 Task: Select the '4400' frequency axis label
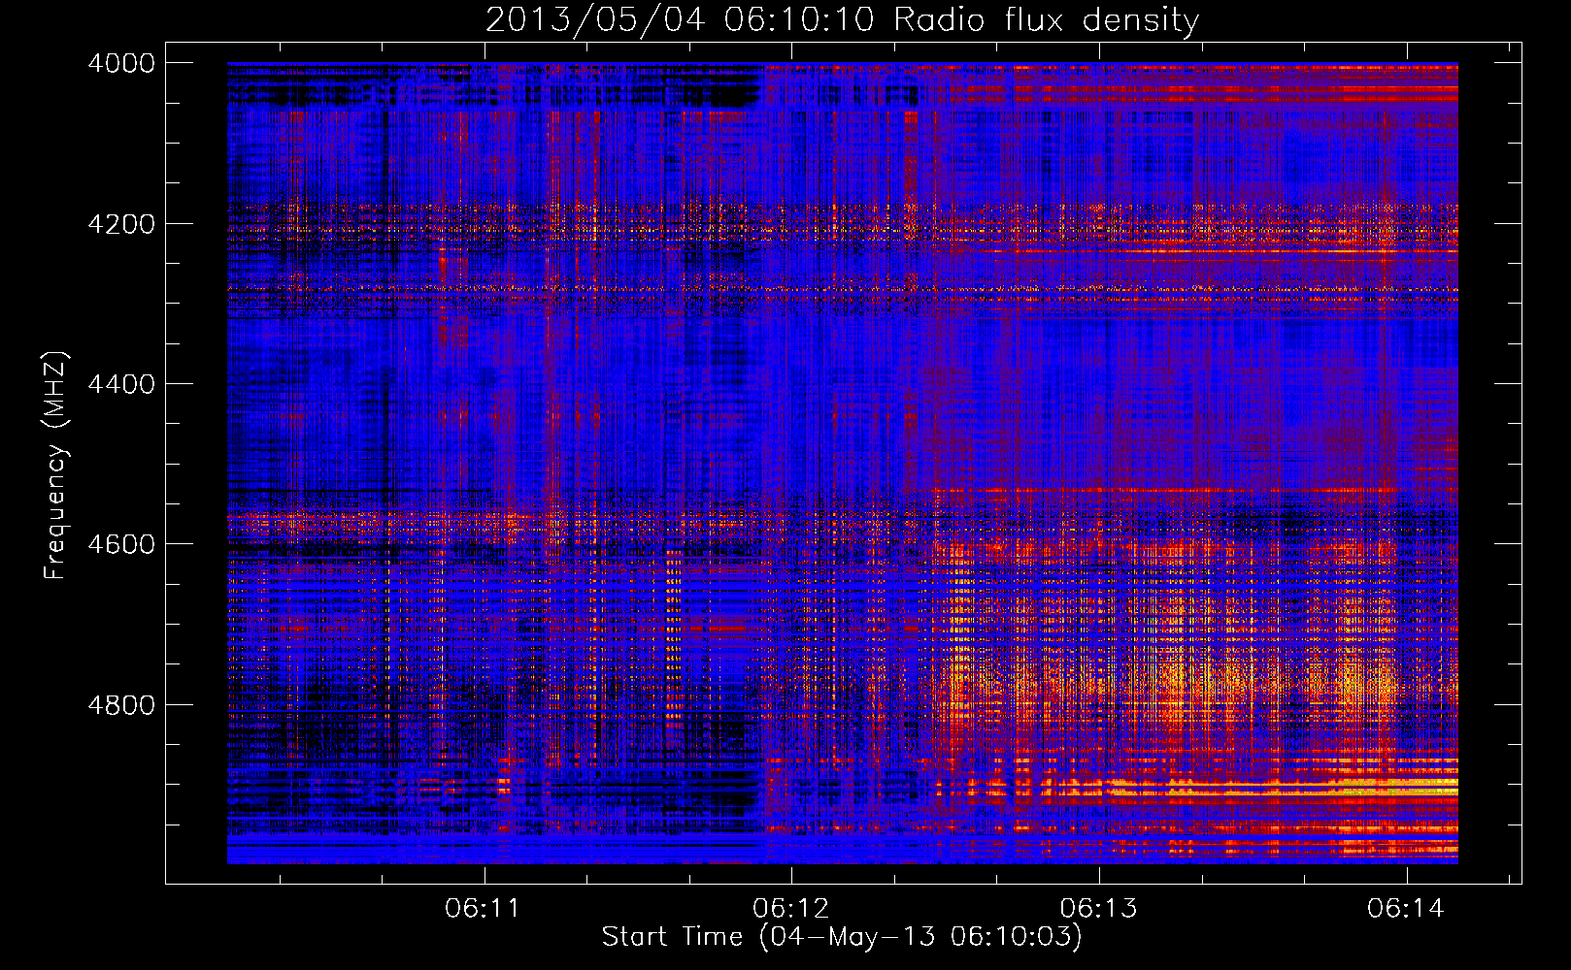(x=121, y=384)
